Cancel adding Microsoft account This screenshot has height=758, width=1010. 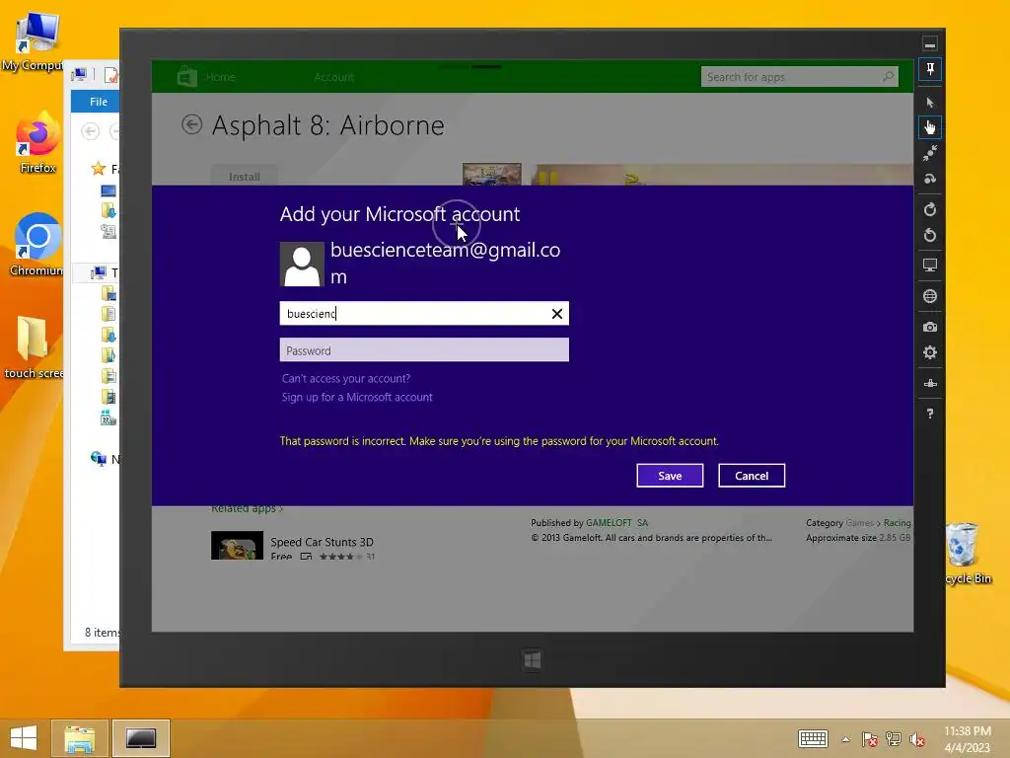(752, 476)
